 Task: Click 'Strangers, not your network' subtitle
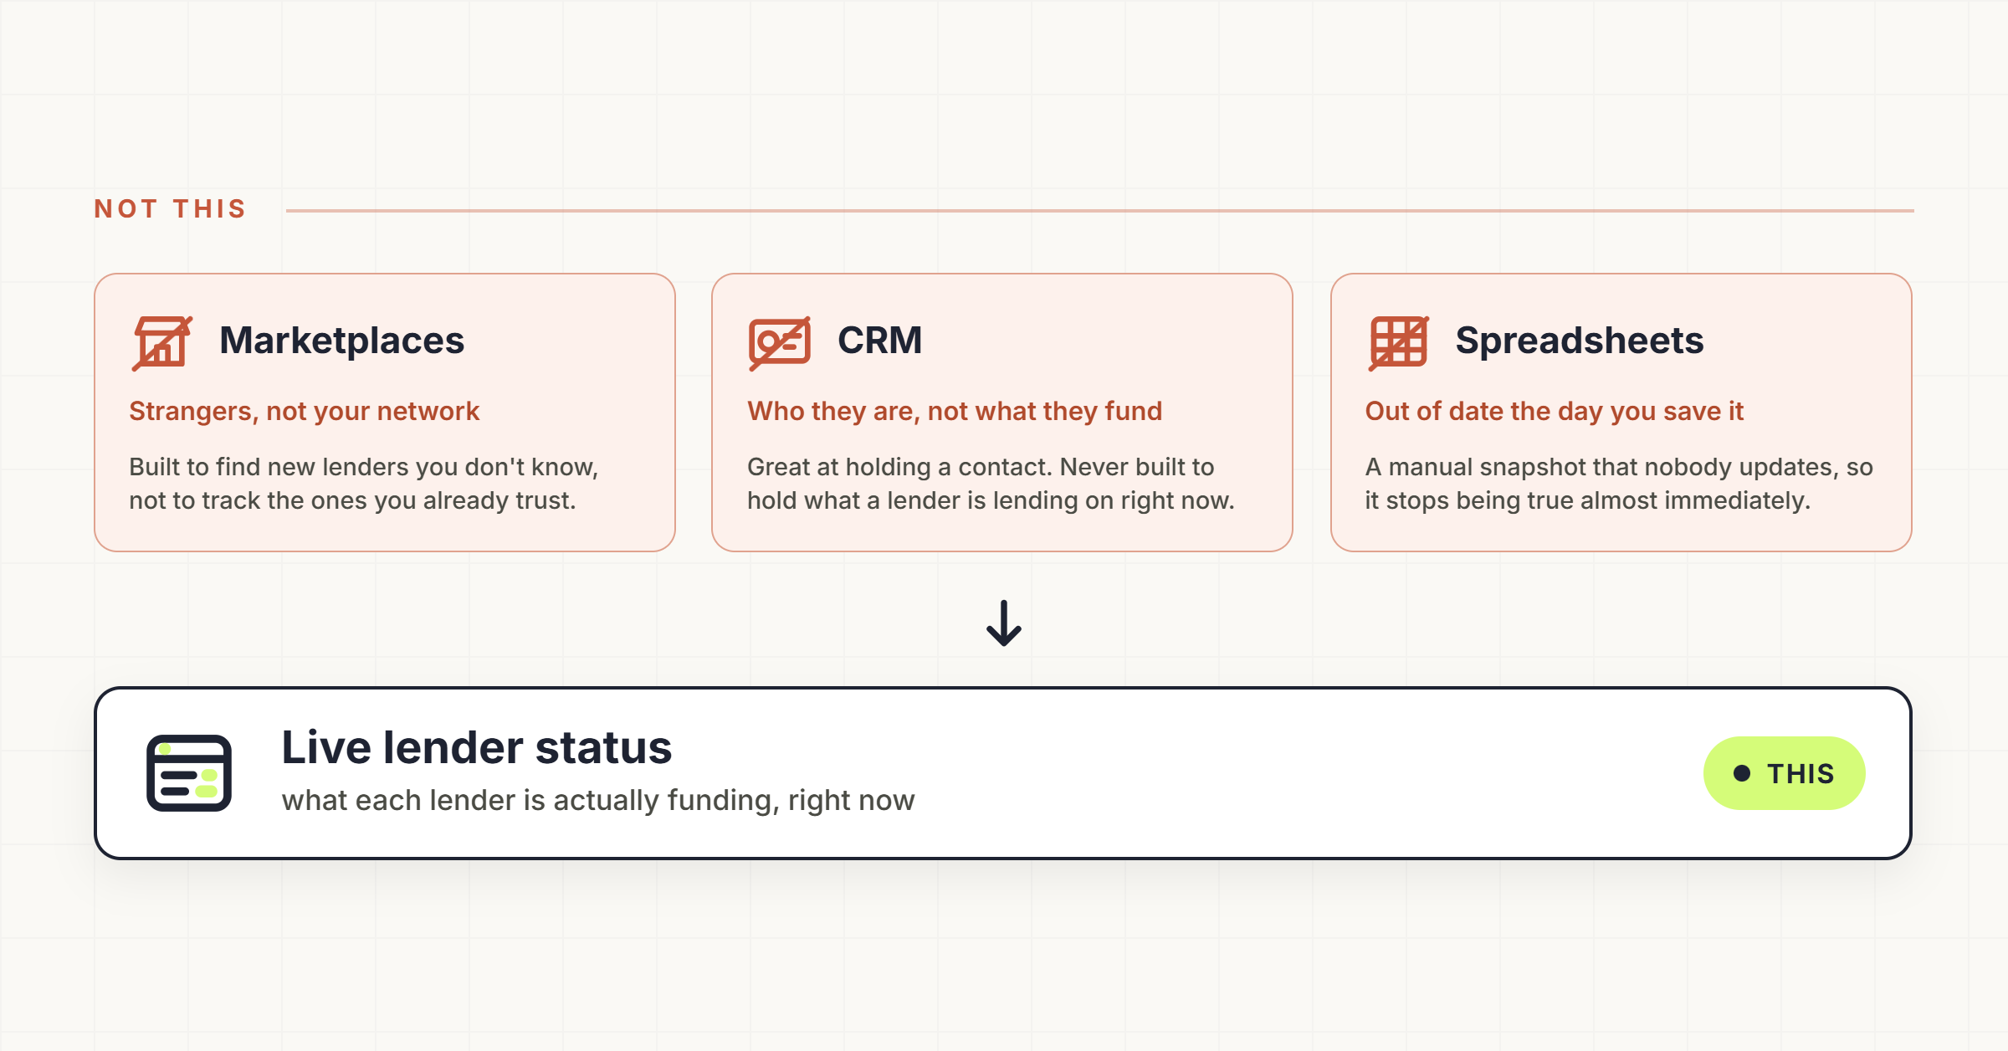(304, 411)
